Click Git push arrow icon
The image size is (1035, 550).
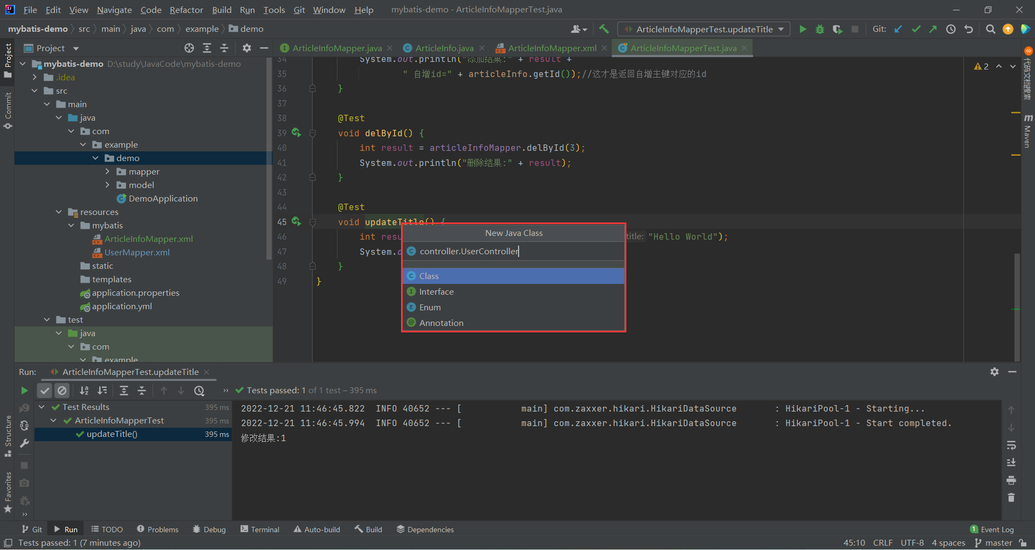933,29
